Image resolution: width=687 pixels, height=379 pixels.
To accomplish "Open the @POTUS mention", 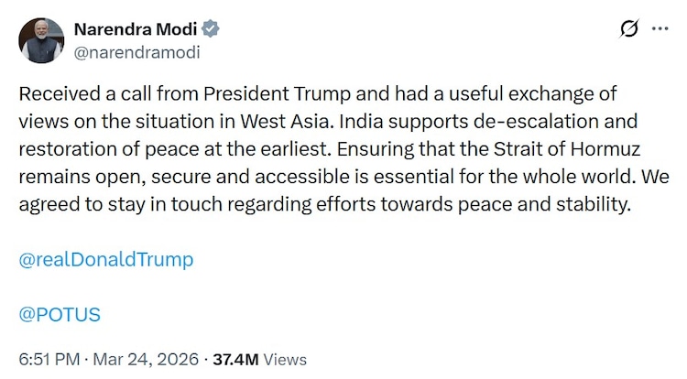I will [x=60, y=314].
